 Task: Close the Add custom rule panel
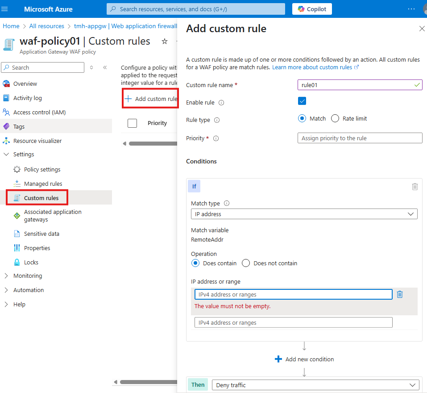point(422,29)
